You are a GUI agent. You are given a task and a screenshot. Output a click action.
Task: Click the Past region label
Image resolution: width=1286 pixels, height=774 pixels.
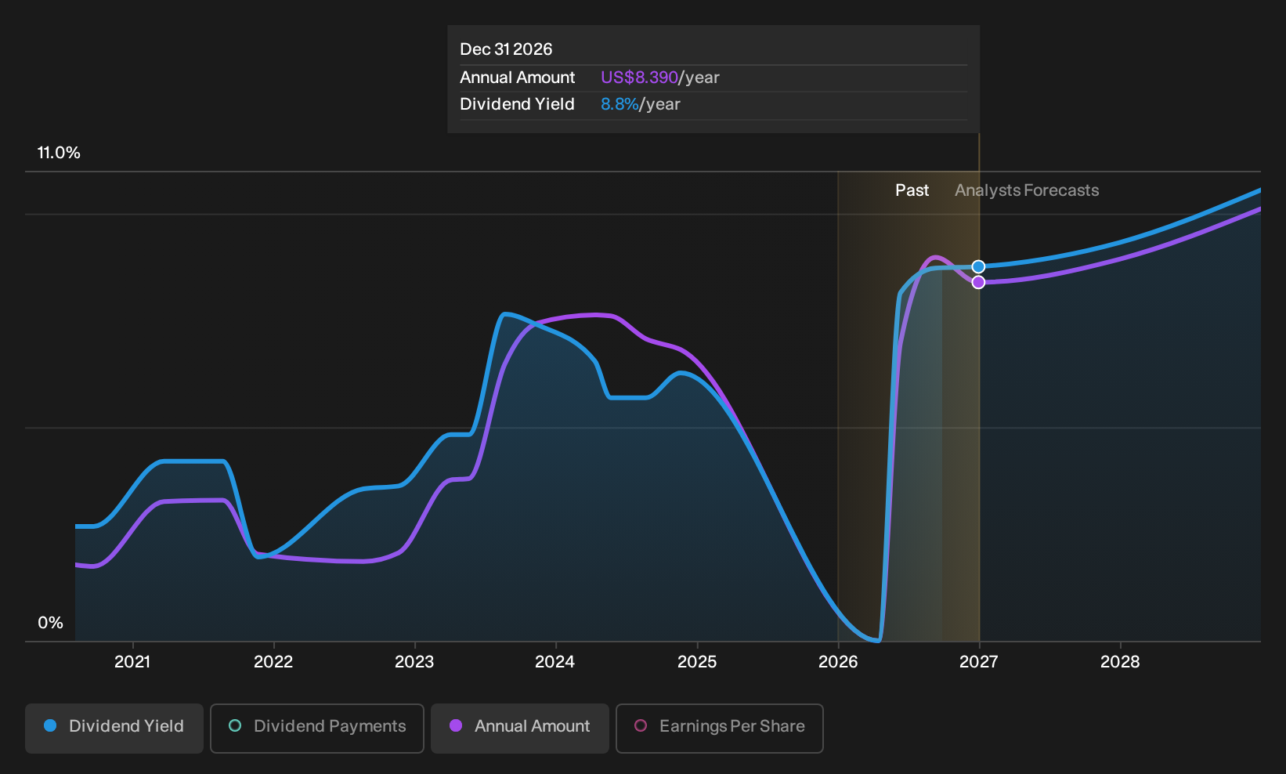pos(912,190)
